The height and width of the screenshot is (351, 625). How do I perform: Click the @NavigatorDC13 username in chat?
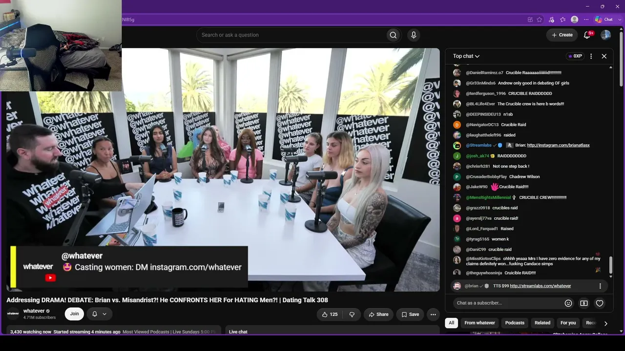(x=482, y=125)
